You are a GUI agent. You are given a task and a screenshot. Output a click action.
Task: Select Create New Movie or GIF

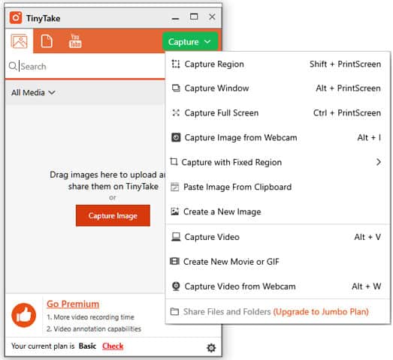278,262
